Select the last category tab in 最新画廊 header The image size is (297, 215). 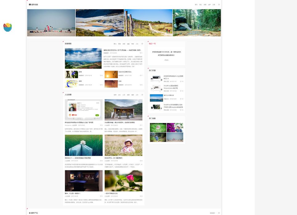click(214, 5)
